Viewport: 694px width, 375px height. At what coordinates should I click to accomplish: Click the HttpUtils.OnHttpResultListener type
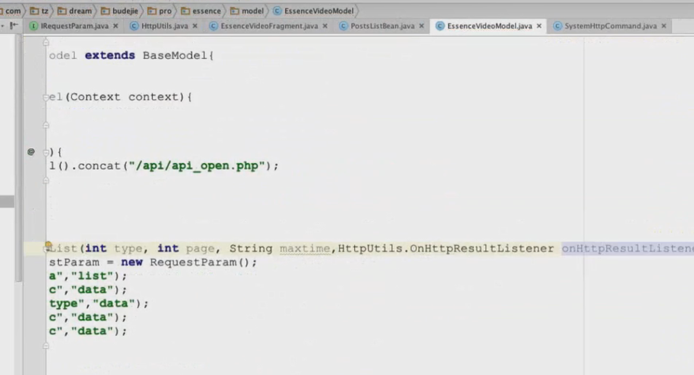[x=445, y=249]
